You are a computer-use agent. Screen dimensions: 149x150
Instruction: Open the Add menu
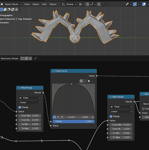coord(44,4)
